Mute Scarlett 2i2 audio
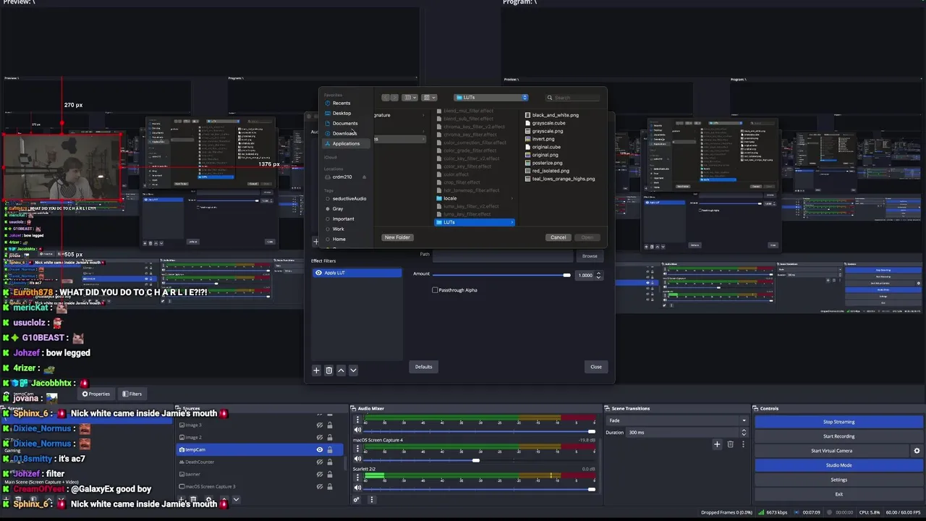 357,489
